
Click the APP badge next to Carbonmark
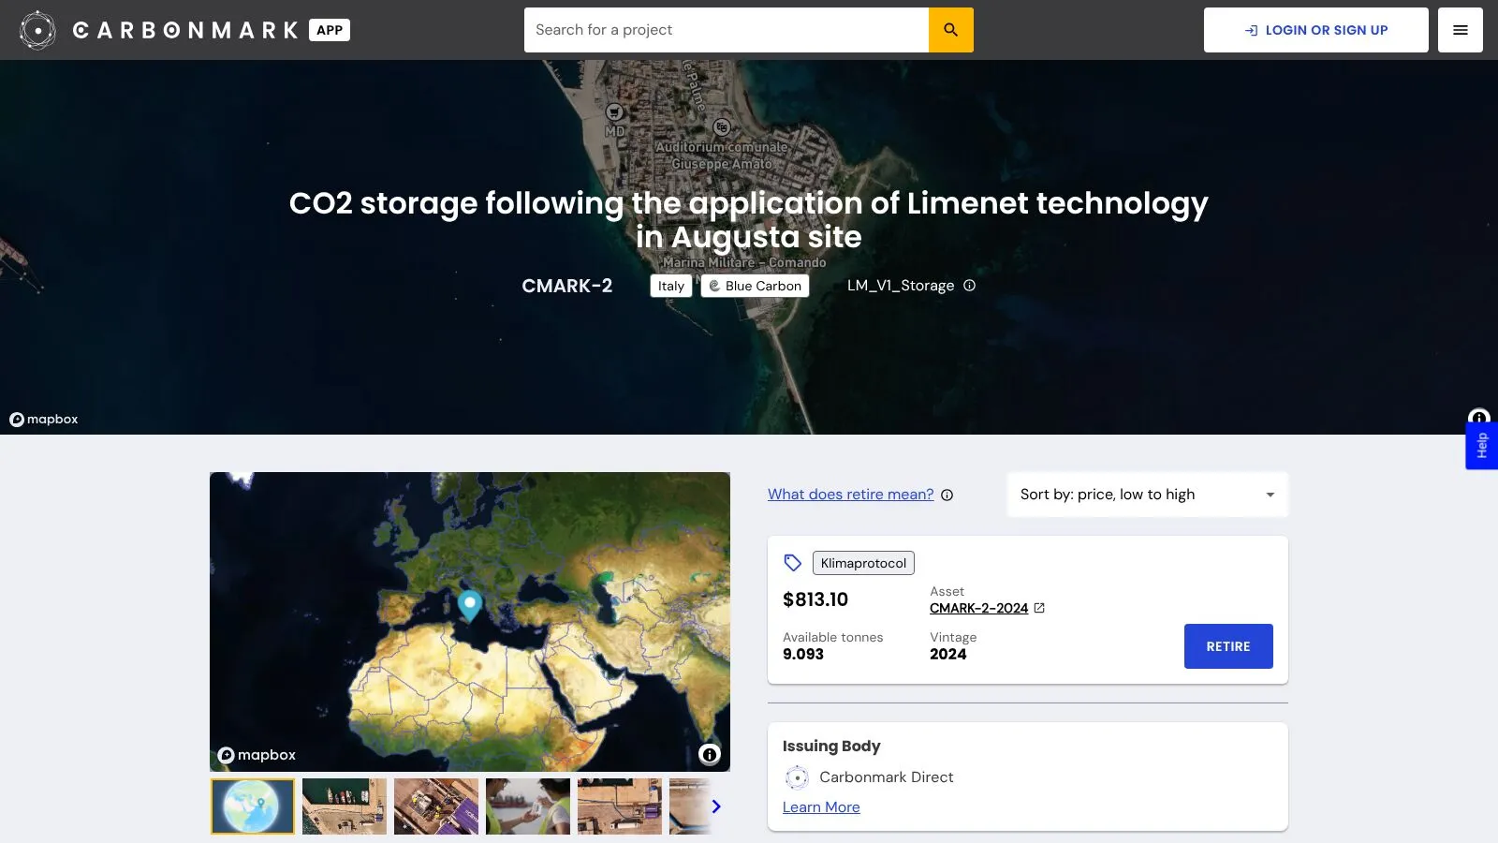[330, 30]
